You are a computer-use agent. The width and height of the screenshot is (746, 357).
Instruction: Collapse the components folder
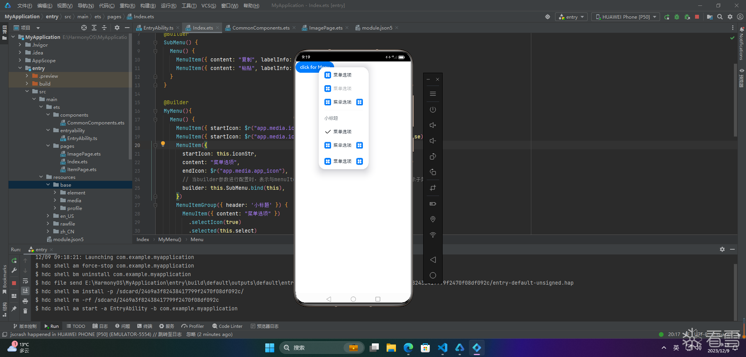click(x=48, y=115)
